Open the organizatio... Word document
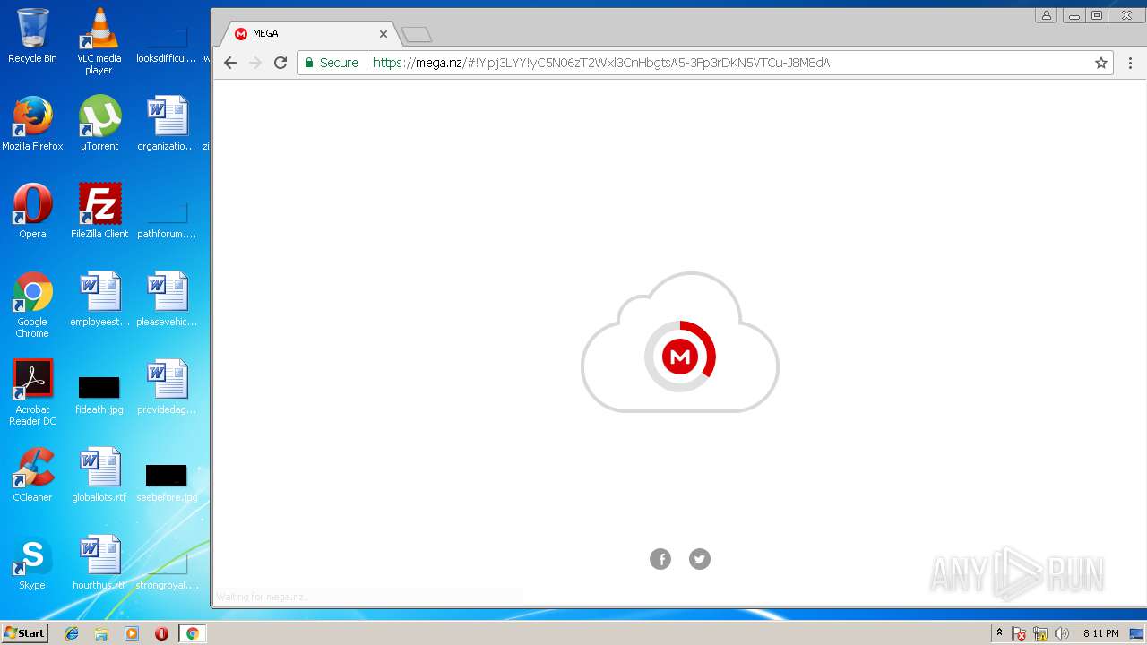The height and width of the screenshot is (645, 1147). pyautogui.click(x=166, y=124)
